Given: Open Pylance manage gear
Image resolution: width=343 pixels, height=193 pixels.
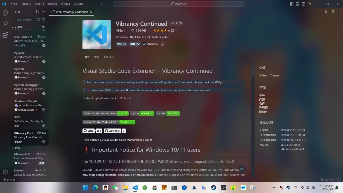Looking at the screenshot, I should coord(44,62).
